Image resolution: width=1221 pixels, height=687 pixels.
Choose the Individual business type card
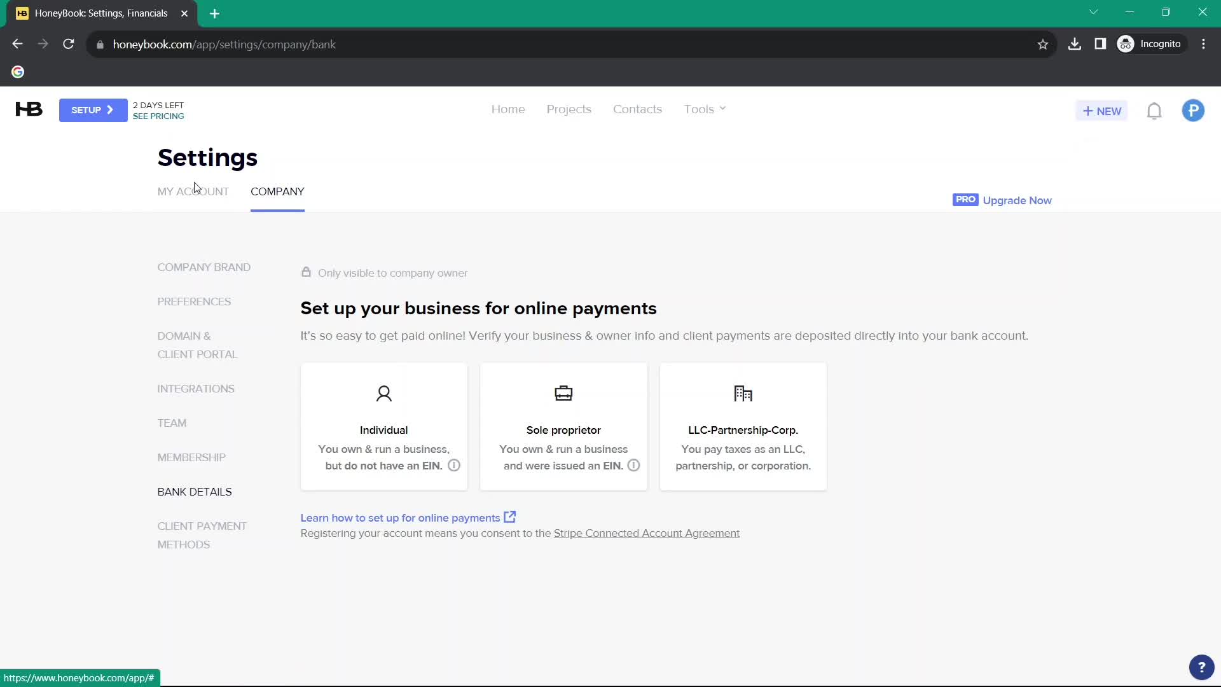tap(384, 427)
